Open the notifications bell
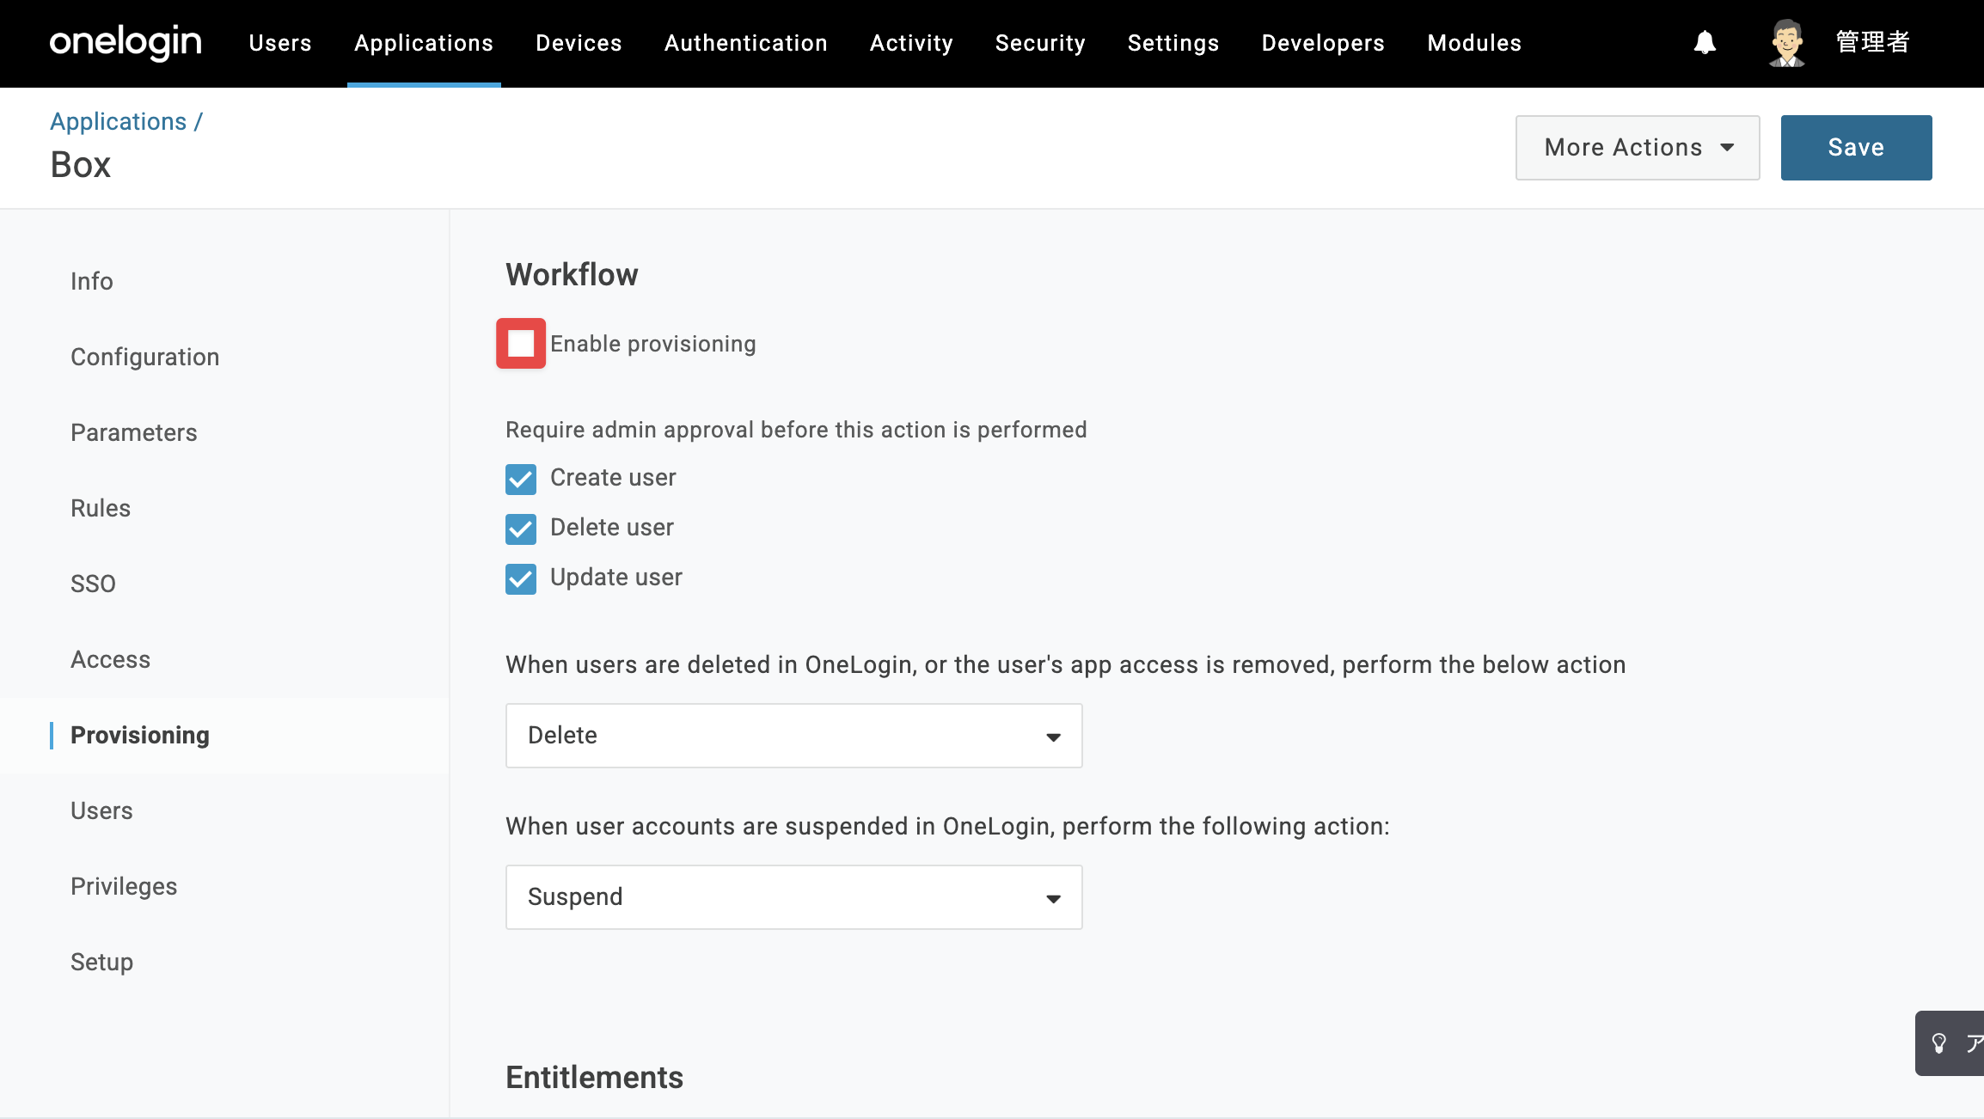Screen dimensions: 1984x1119 (x=1705, y=42)
